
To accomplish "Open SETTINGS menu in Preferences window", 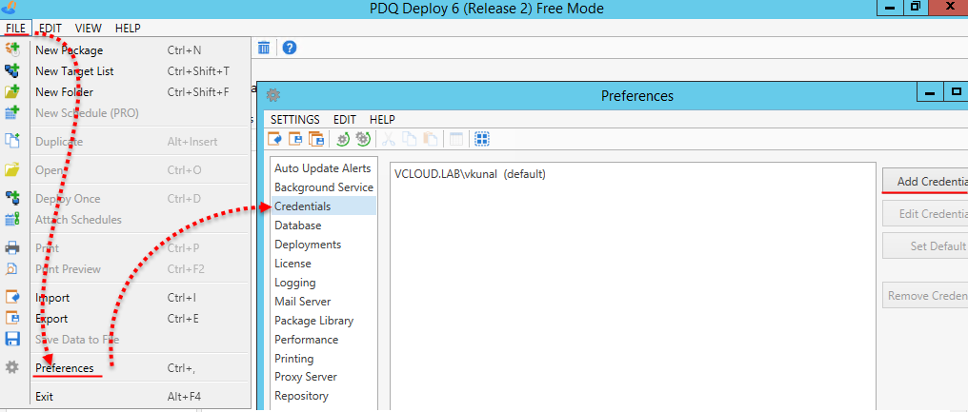I will [x=295, y=120].
